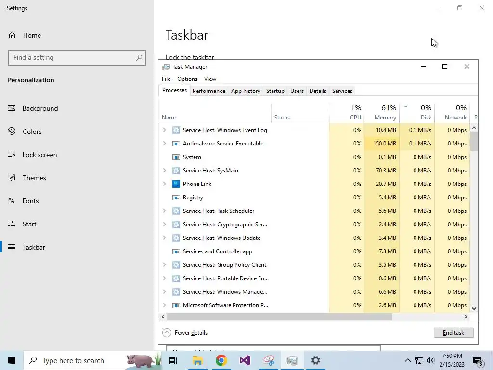The width and height of the screenshot is (493, 370).
Task: Open the Windows Start button on taskbar
Action: tap(12, 360)
